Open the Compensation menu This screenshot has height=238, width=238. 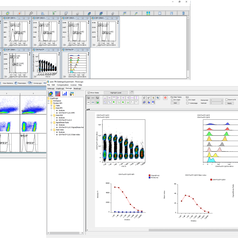(x=63, y=85)
